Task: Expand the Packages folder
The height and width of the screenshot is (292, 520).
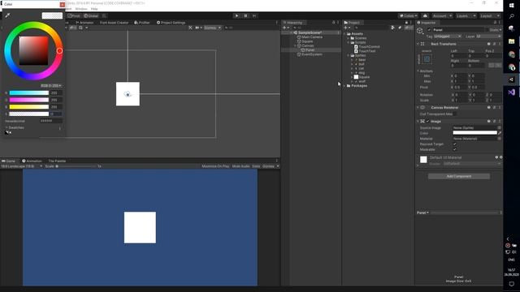Action: point(344,86)
